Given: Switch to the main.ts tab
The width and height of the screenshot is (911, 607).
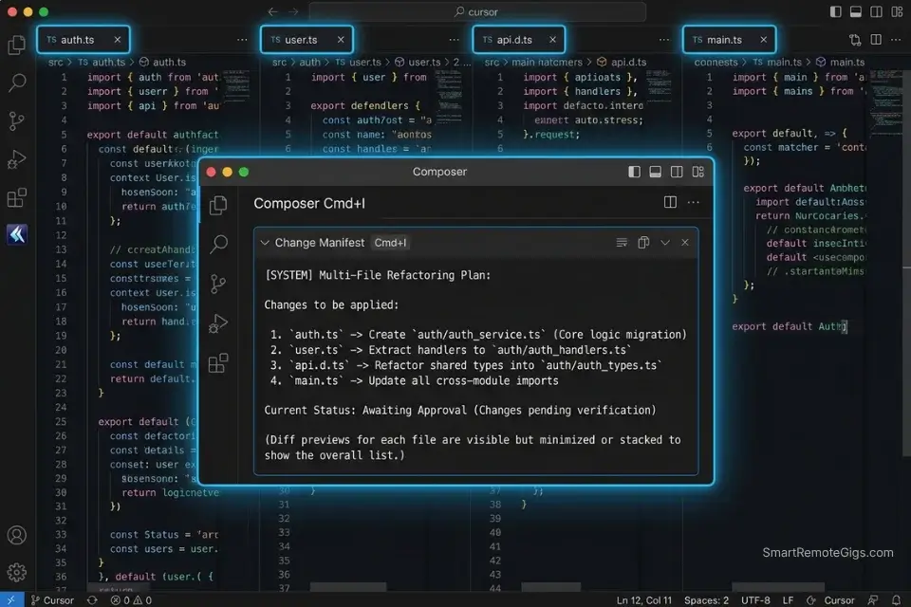Looking at the screenshot, I should tap(723, 39).
